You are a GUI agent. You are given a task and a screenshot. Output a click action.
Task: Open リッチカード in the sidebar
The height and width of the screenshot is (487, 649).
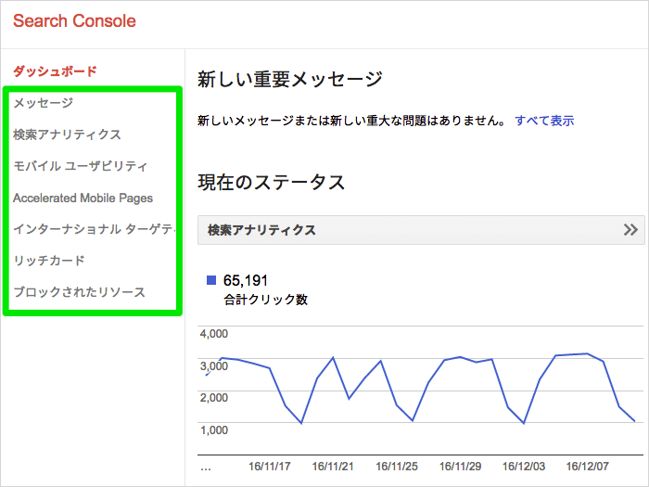pyautogui.click(x=49, y=261)
